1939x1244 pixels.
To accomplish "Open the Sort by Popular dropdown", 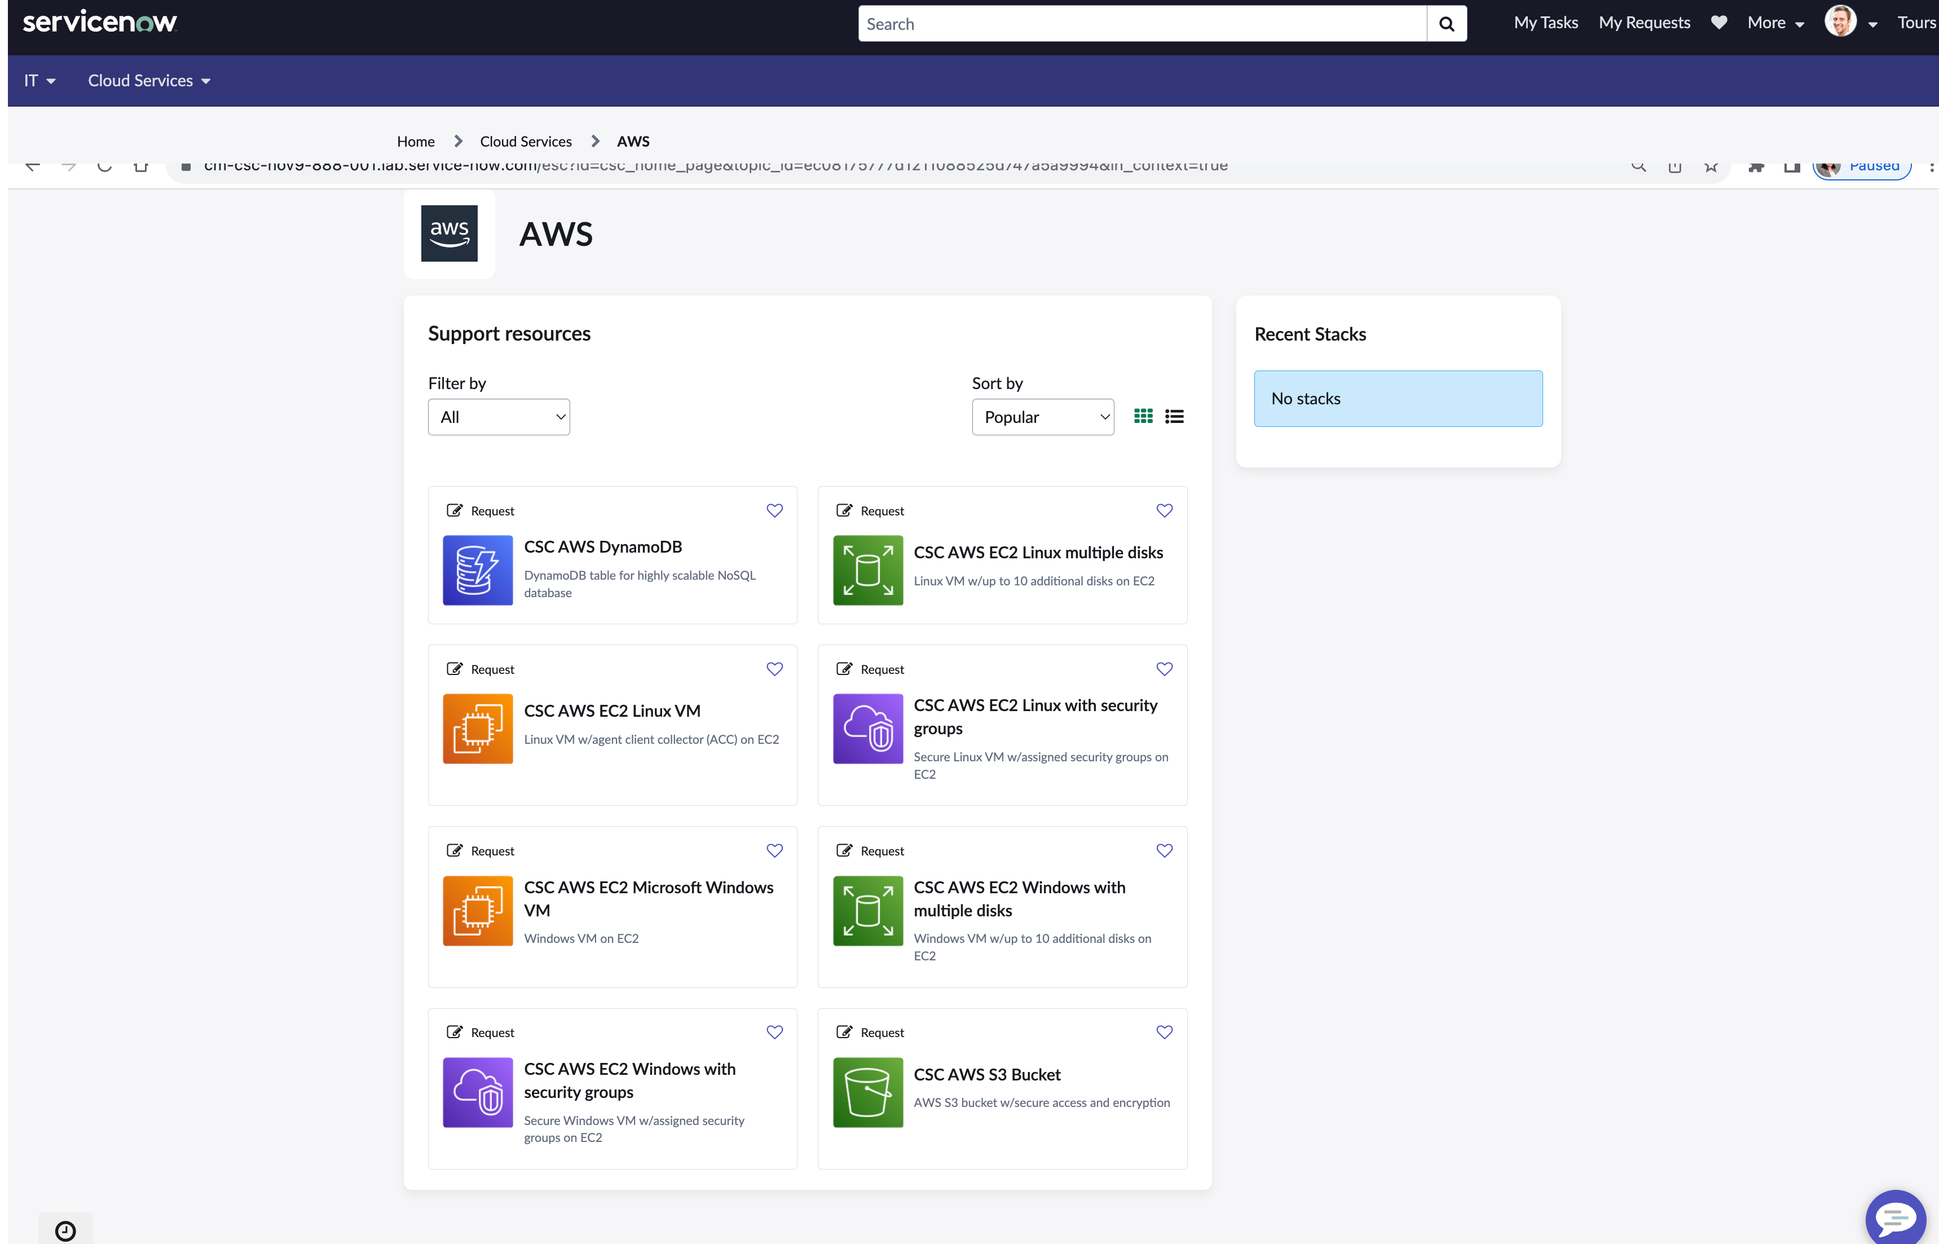I will [x=1042, y=417].
